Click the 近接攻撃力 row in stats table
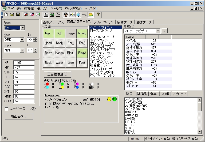 (x=148, y=48)
